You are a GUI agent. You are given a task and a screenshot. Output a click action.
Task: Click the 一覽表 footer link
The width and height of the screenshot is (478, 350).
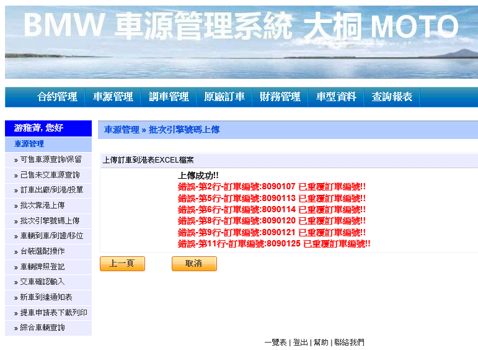(275, 343)
